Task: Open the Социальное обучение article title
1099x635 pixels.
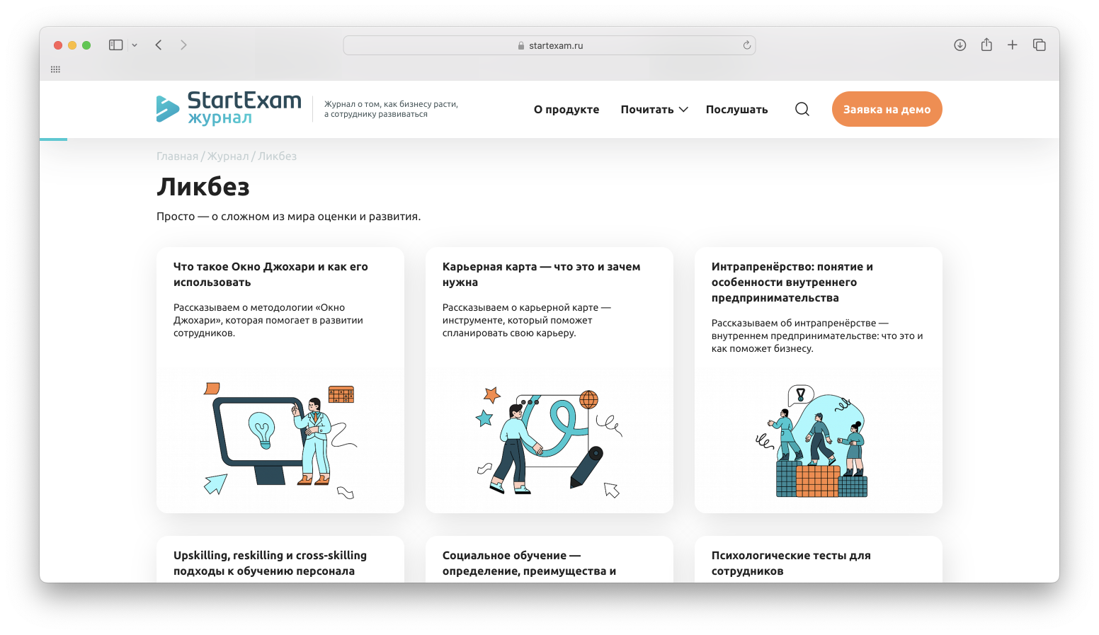Action: [x=529, y=563]
